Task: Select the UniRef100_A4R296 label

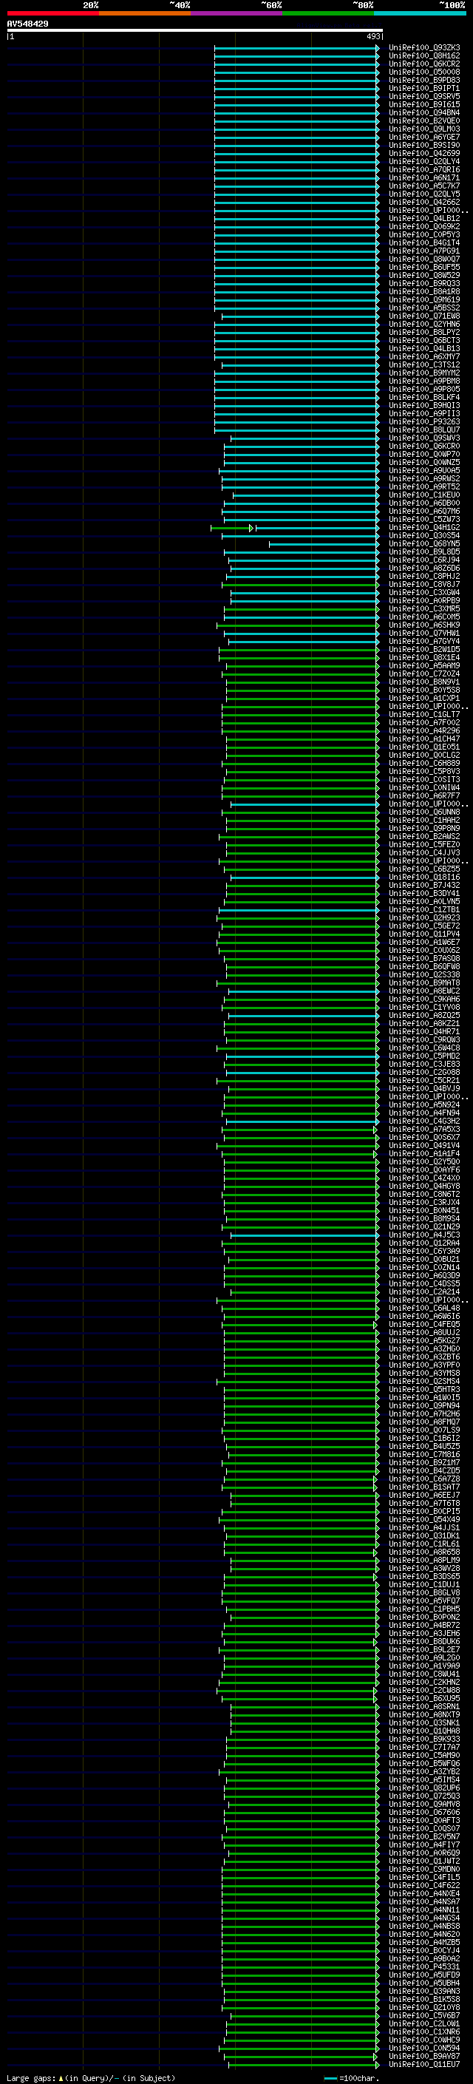Action: click(424, 731)
